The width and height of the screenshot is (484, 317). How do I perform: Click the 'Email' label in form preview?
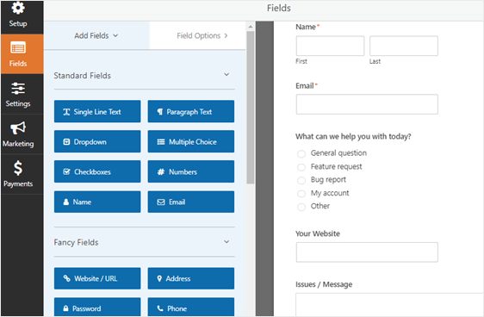coord(305,86)
